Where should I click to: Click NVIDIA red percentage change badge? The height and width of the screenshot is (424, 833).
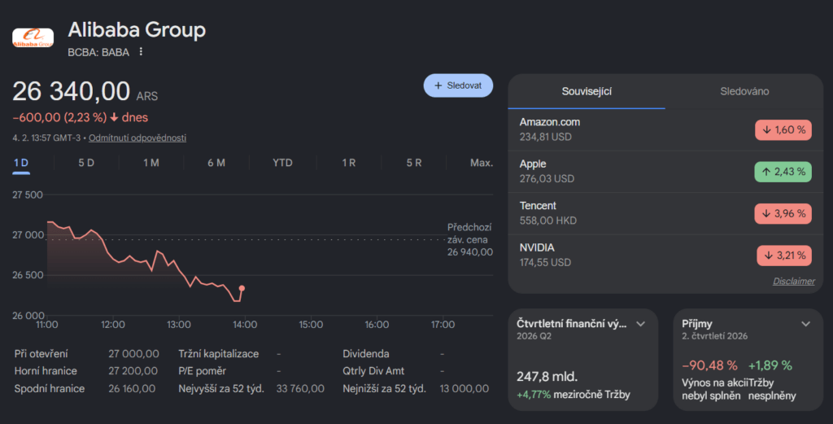tap(783, 256)
